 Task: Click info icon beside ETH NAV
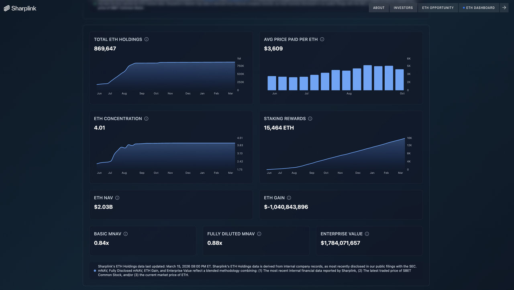[117, 198]
